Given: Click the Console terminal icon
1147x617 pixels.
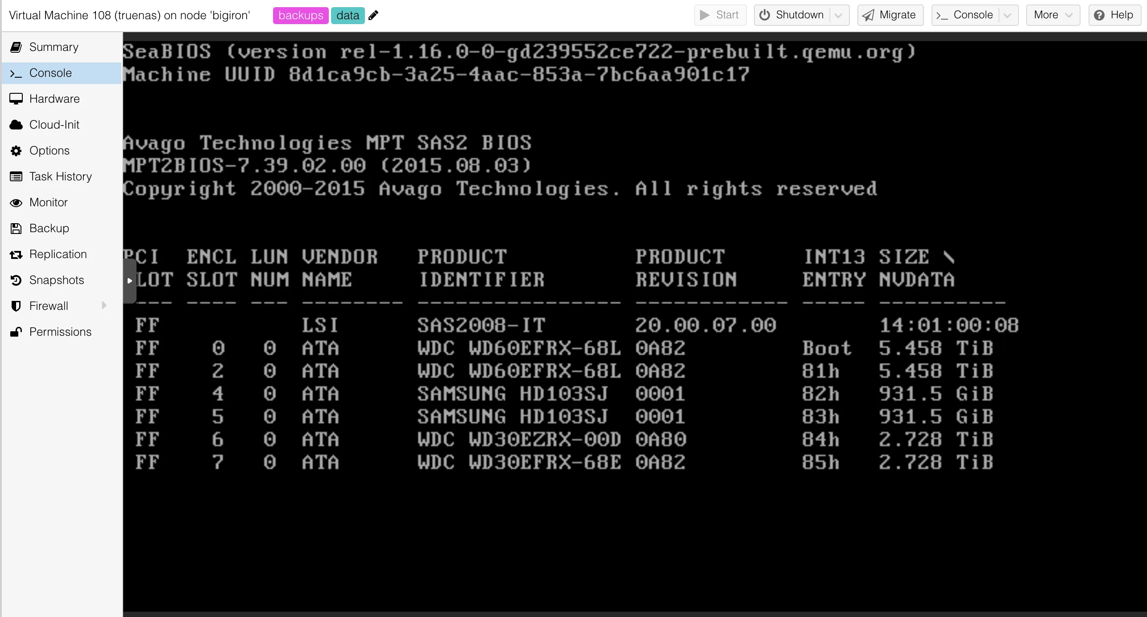Looking at the screenshot, I should pyautogui.click(x=17, y=73).
